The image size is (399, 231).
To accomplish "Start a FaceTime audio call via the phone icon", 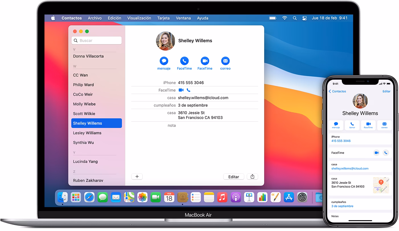I will click(188, 90).
